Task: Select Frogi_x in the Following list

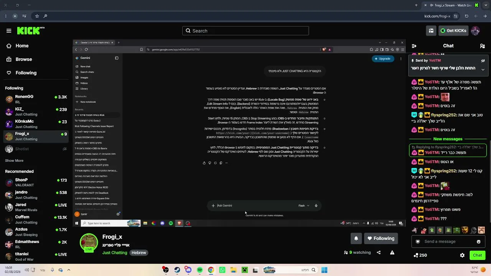Action: click(x=36, y=136)
